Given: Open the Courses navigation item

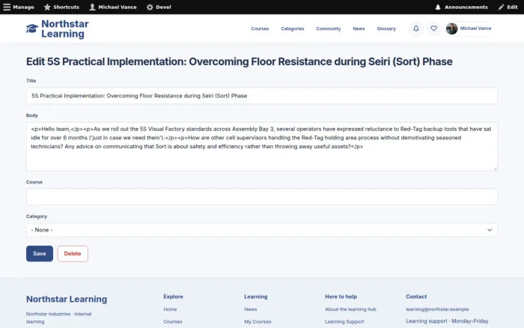Looking at the screenshot, I should point(260,28).
